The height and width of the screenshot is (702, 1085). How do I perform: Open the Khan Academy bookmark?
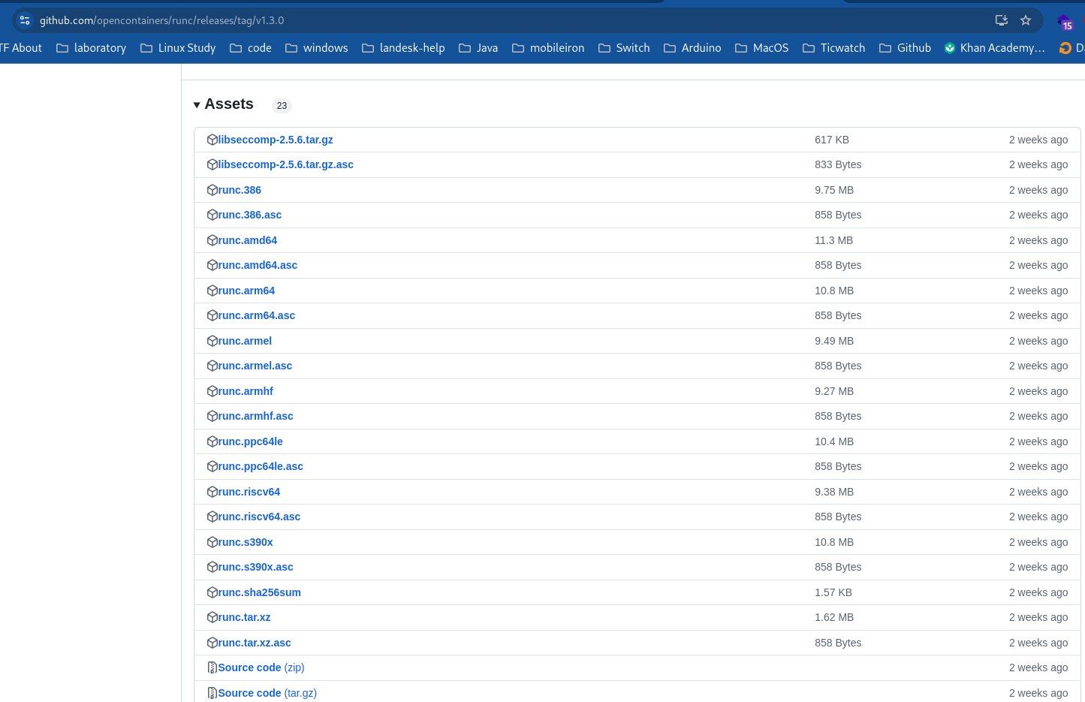click(x=994, y=47)
